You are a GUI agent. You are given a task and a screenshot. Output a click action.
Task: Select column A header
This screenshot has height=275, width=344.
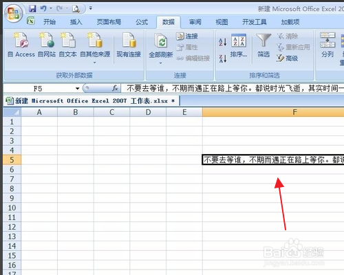pos(39,112)
